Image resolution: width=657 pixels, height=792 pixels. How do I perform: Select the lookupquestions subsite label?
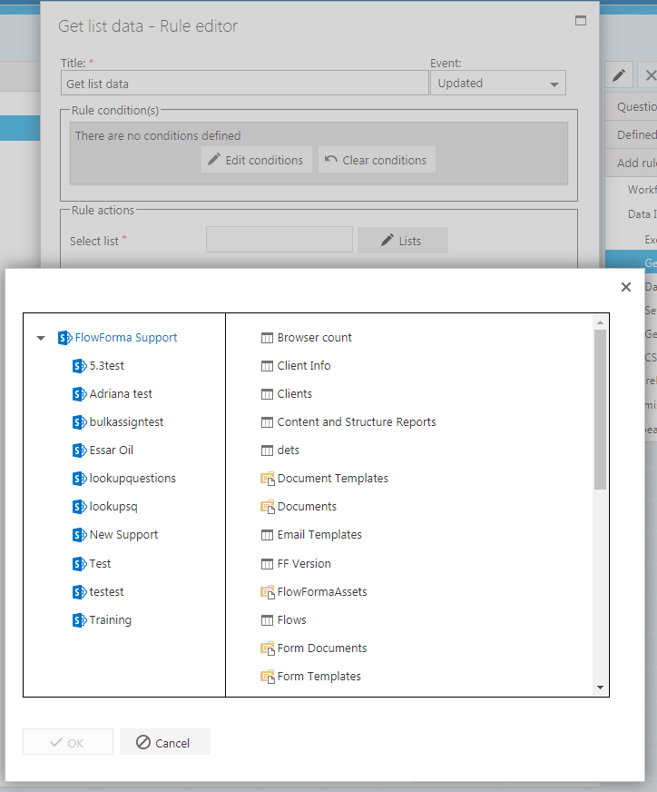point(132,479)
